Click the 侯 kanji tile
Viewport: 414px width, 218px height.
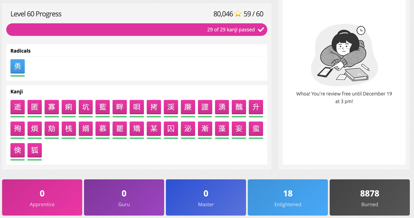pos(17,150)
